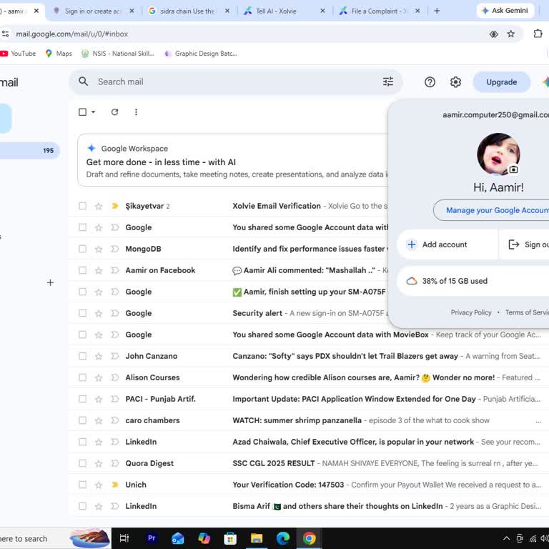549x549 pixels.
Task: Click the Search mail field
Action: point(234,81)
